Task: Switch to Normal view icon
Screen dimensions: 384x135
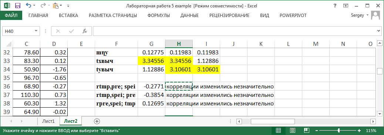Action: coord(279,130)
